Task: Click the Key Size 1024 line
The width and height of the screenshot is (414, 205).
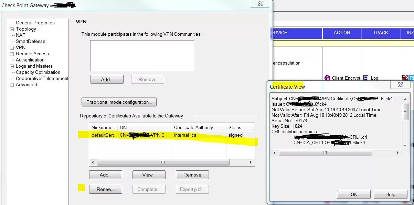Action: (x=287, y=126)
